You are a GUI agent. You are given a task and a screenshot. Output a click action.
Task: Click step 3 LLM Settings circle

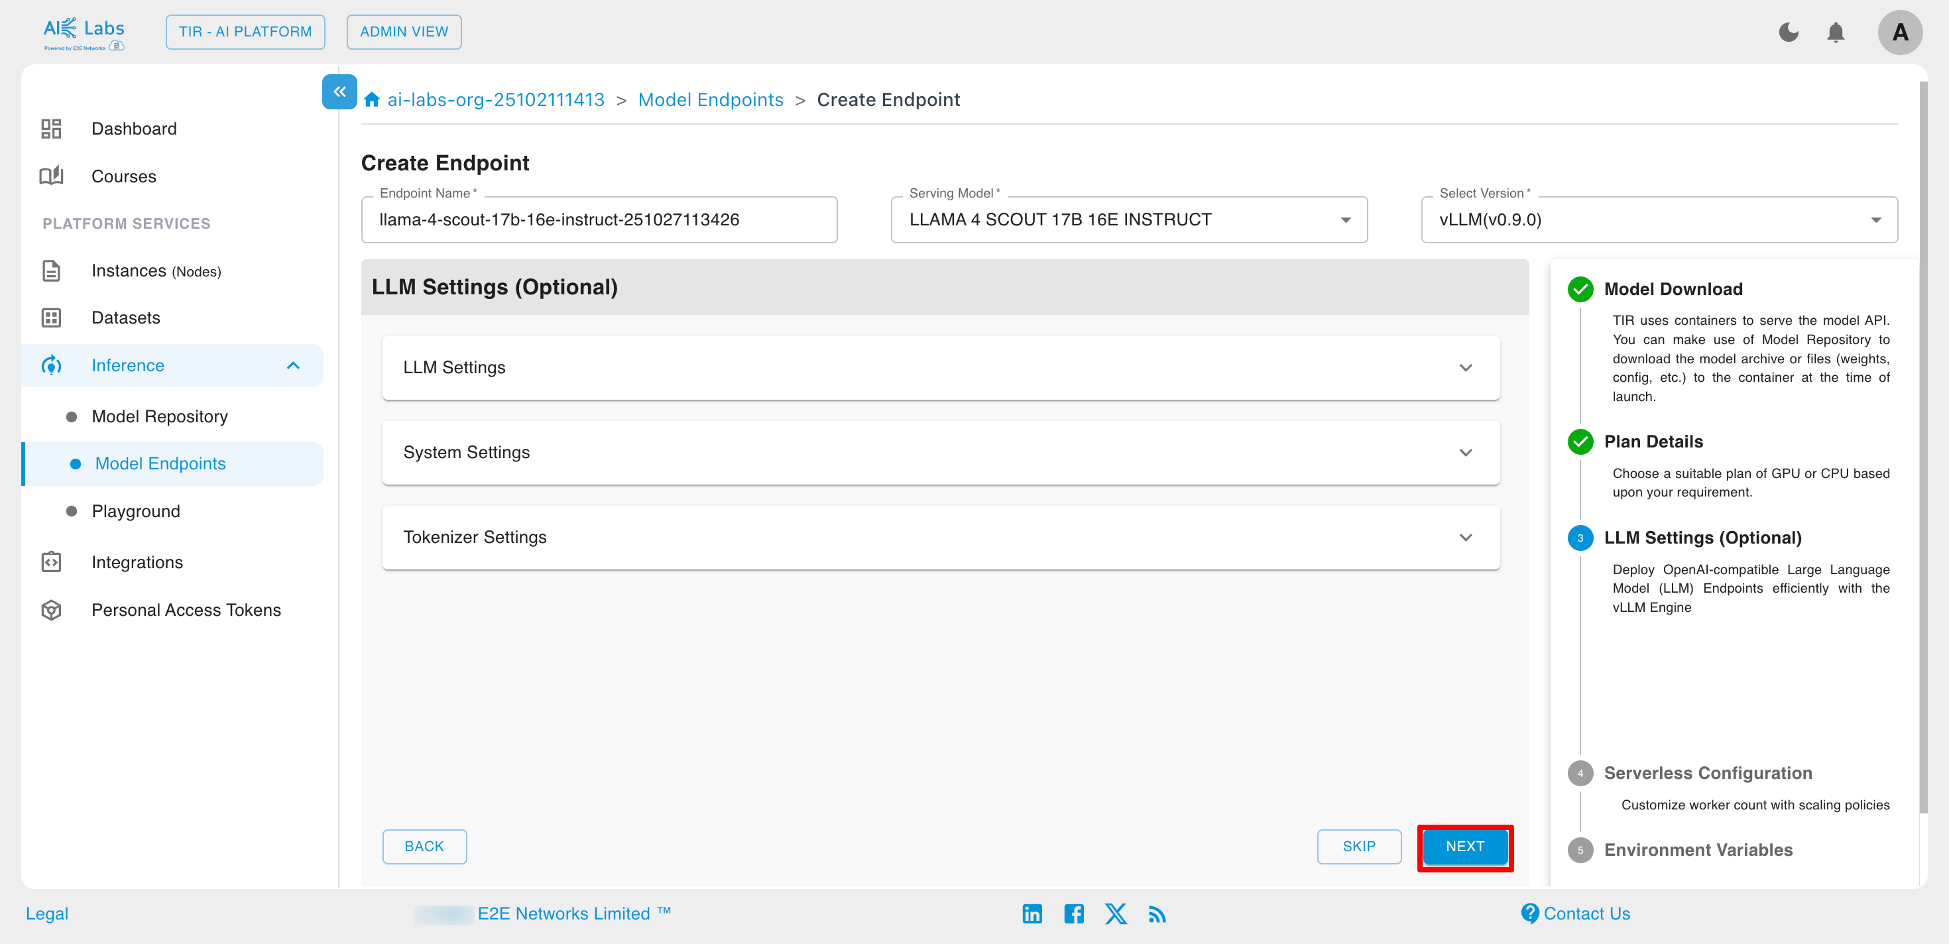pos(1580,538)
